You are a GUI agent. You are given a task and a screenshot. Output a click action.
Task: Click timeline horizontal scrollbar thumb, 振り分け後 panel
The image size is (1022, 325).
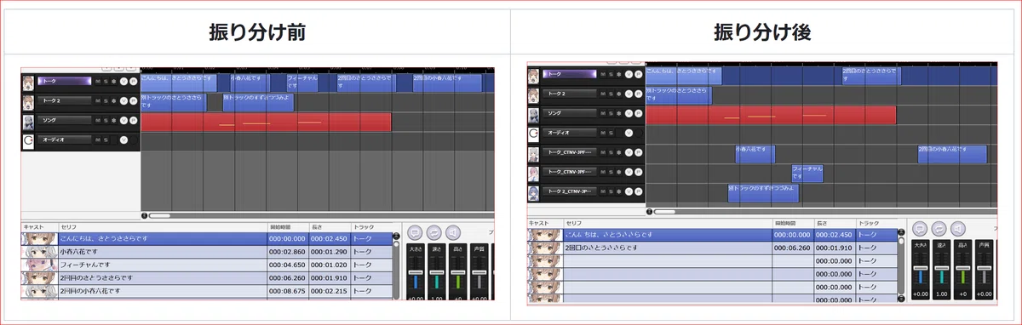[664, 211]
